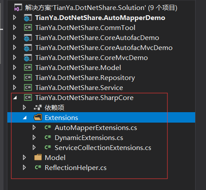Click the web project icon beside AutoMapperDemo
The image size is (206, 190).
28,18
